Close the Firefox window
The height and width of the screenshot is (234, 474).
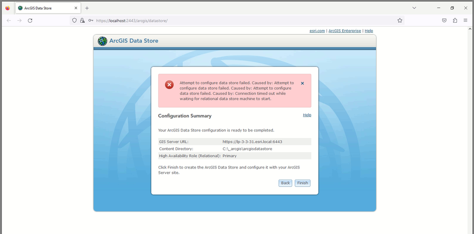466,8
